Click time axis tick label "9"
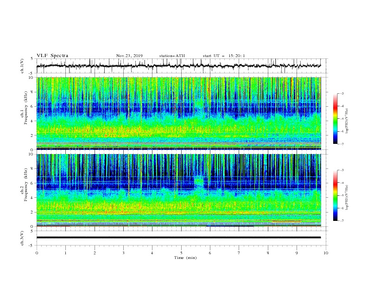Image resolution: width=367 pixels, height=284 pixels. pos(297,253)
